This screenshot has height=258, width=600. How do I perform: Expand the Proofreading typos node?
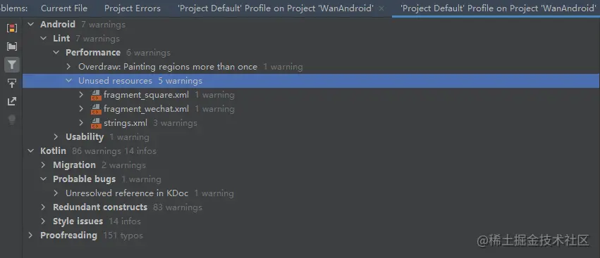[30, 236]
